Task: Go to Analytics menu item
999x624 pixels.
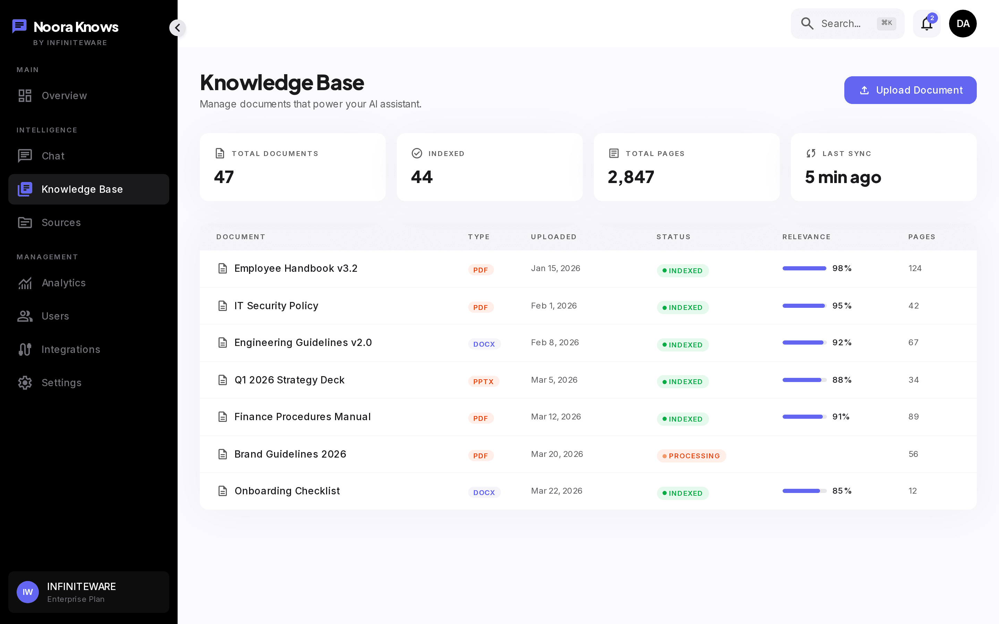Action: [89, 283]
